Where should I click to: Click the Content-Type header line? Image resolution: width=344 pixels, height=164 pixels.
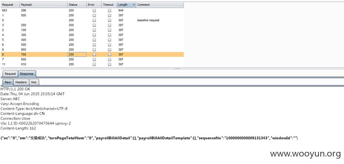pyautogui.click(x=34, y=108)
